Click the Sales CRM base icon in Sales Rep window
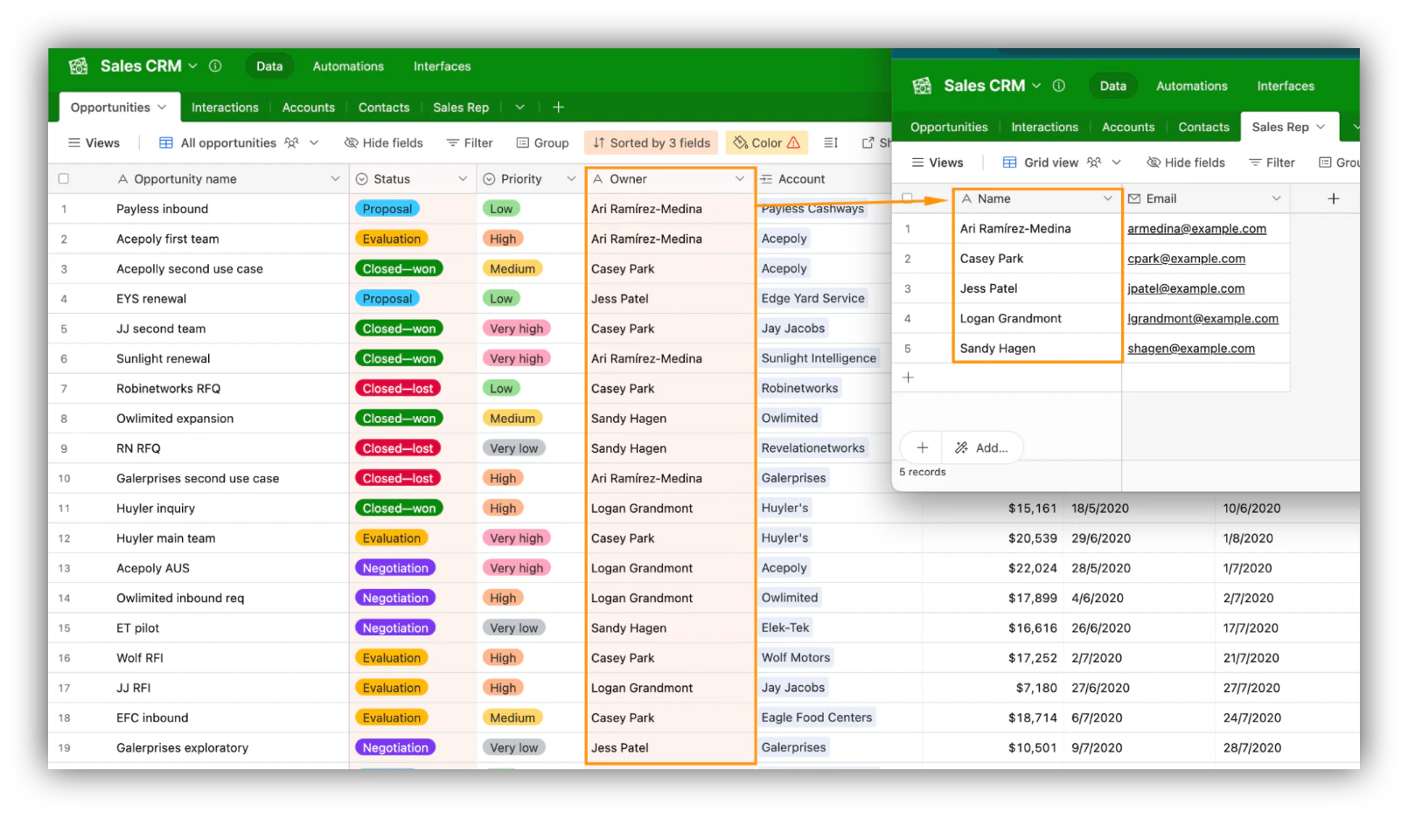 (922, 86)
